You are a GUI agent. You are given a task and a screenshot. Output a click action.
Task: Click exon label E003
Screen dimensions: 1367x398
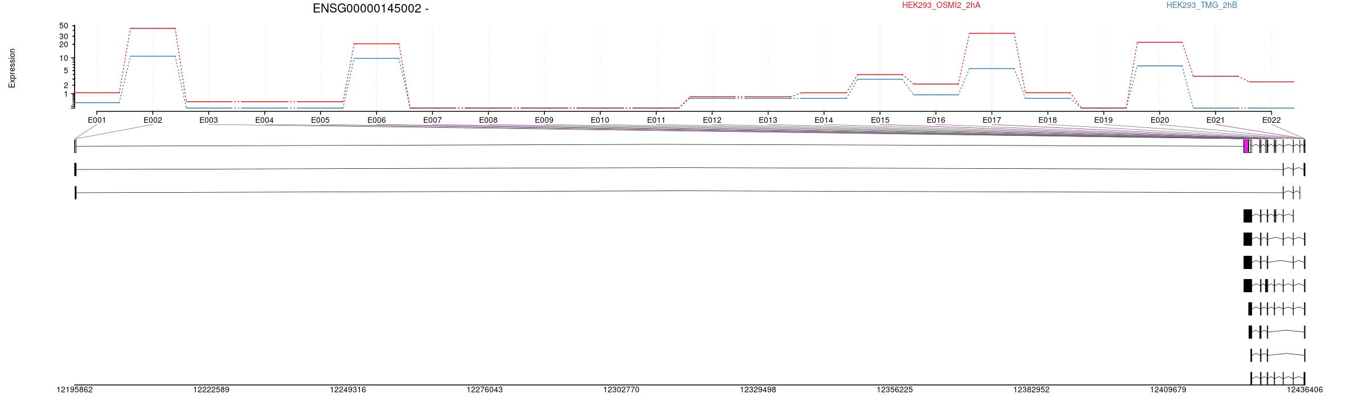pyautogui.click(x=208, y=120)
